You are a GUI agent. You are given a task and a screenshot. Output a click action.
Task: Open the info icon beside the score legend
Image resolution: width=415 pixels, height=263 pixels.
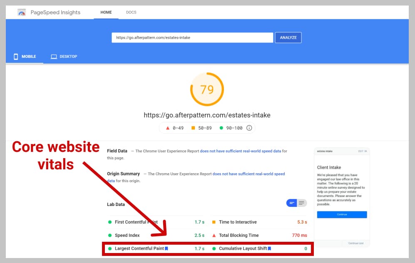(x=249, y=128)
